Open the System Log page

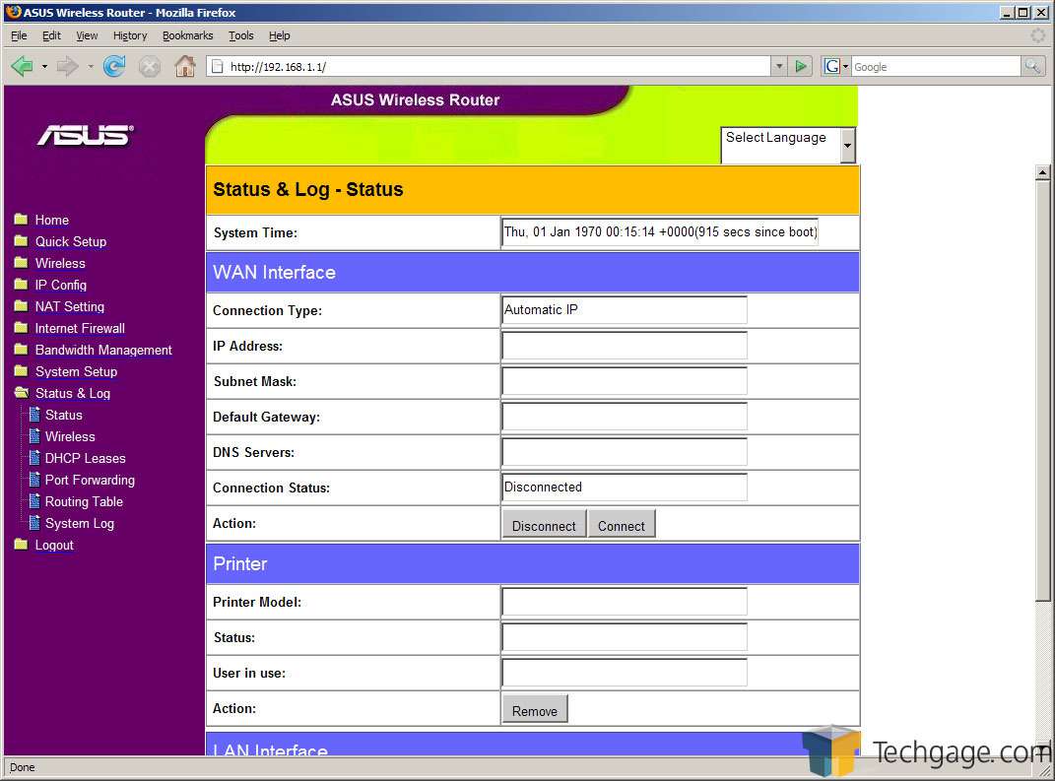[80, 523]
